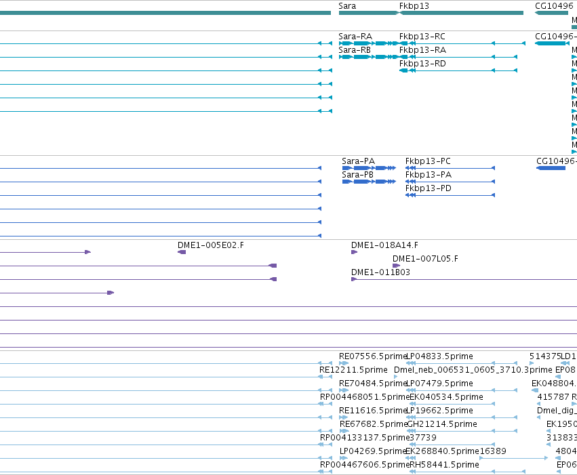Click the Fkbp13-RA transcript label
Image resolution: width=577 pixels, height=475 pixels.
tap(422, 50)
